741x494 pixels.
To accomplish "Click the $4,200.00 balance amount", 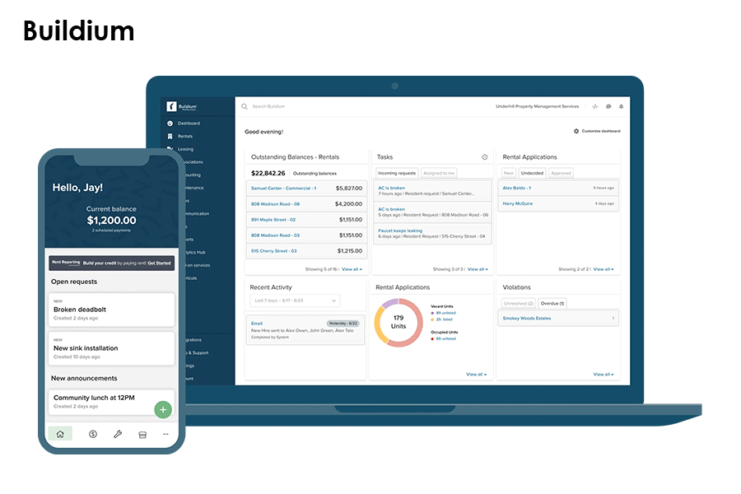I will (x=349, y=204).
